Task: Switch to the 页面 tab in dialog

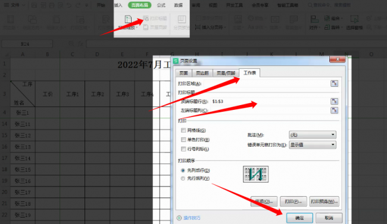Action: click(x=183, y=73)
